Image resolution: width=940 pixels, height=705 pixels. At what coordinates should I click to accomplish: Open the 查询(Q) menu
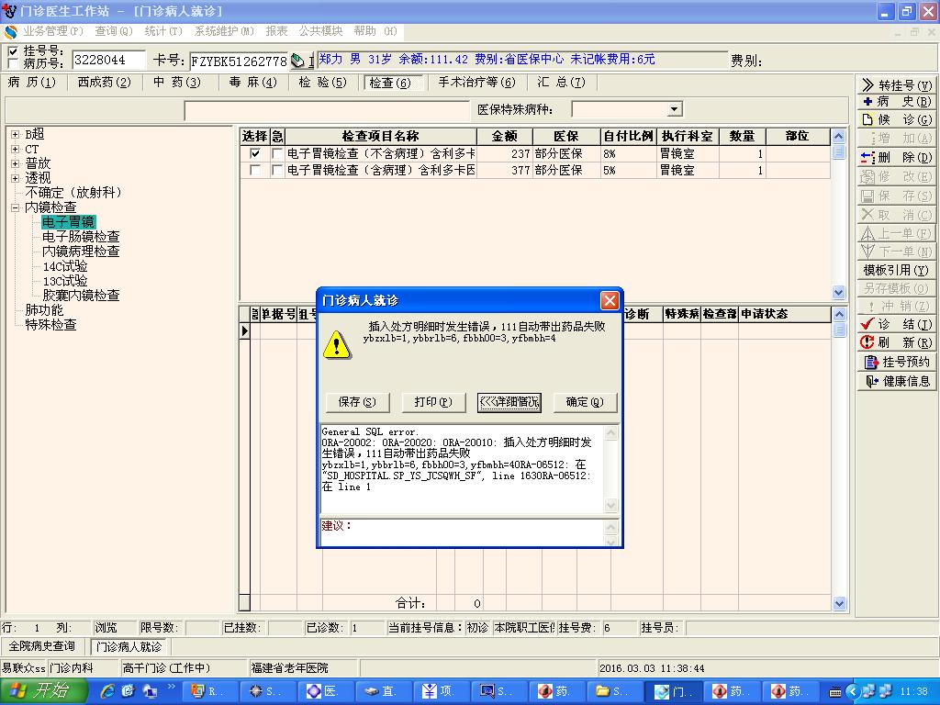point(113,31)
